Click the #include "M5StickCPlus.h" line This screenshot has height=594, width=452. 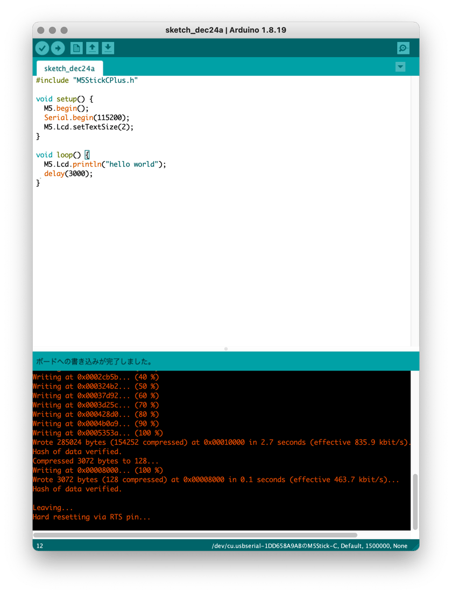click(87, 80)
